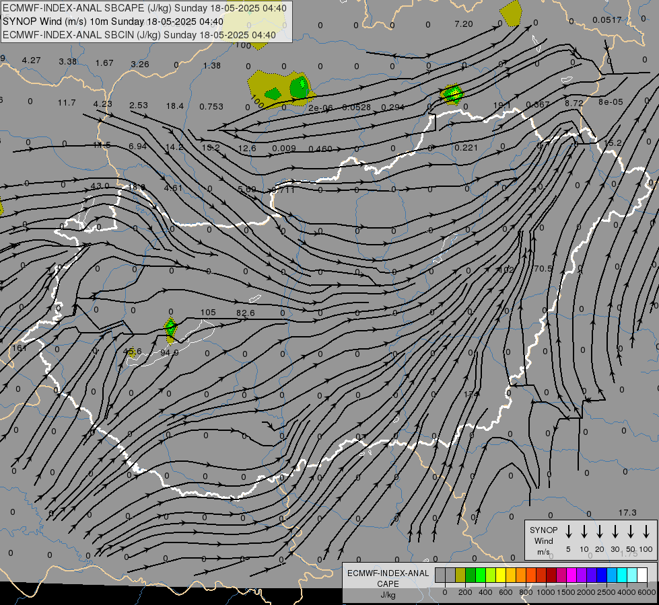
Task: Click the map value 0.294
Action: 393,107
